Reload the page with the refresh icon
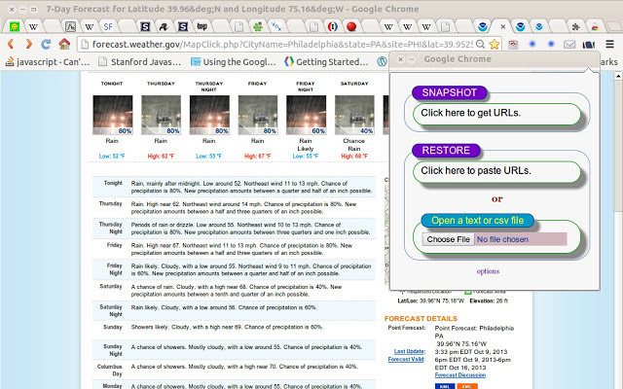This screenshot has width=623, height=389. pyautogui.click(x=47, y=44)
